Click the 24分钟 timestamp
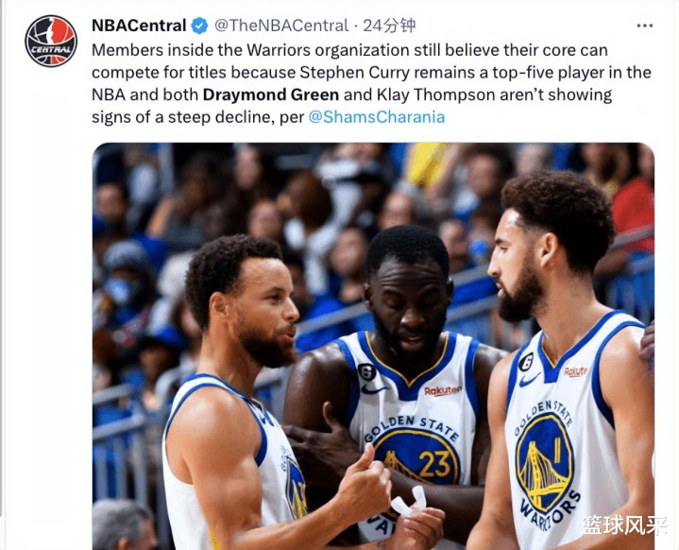Viewport: 679px width, 550px height. click(x=389, y=26)
